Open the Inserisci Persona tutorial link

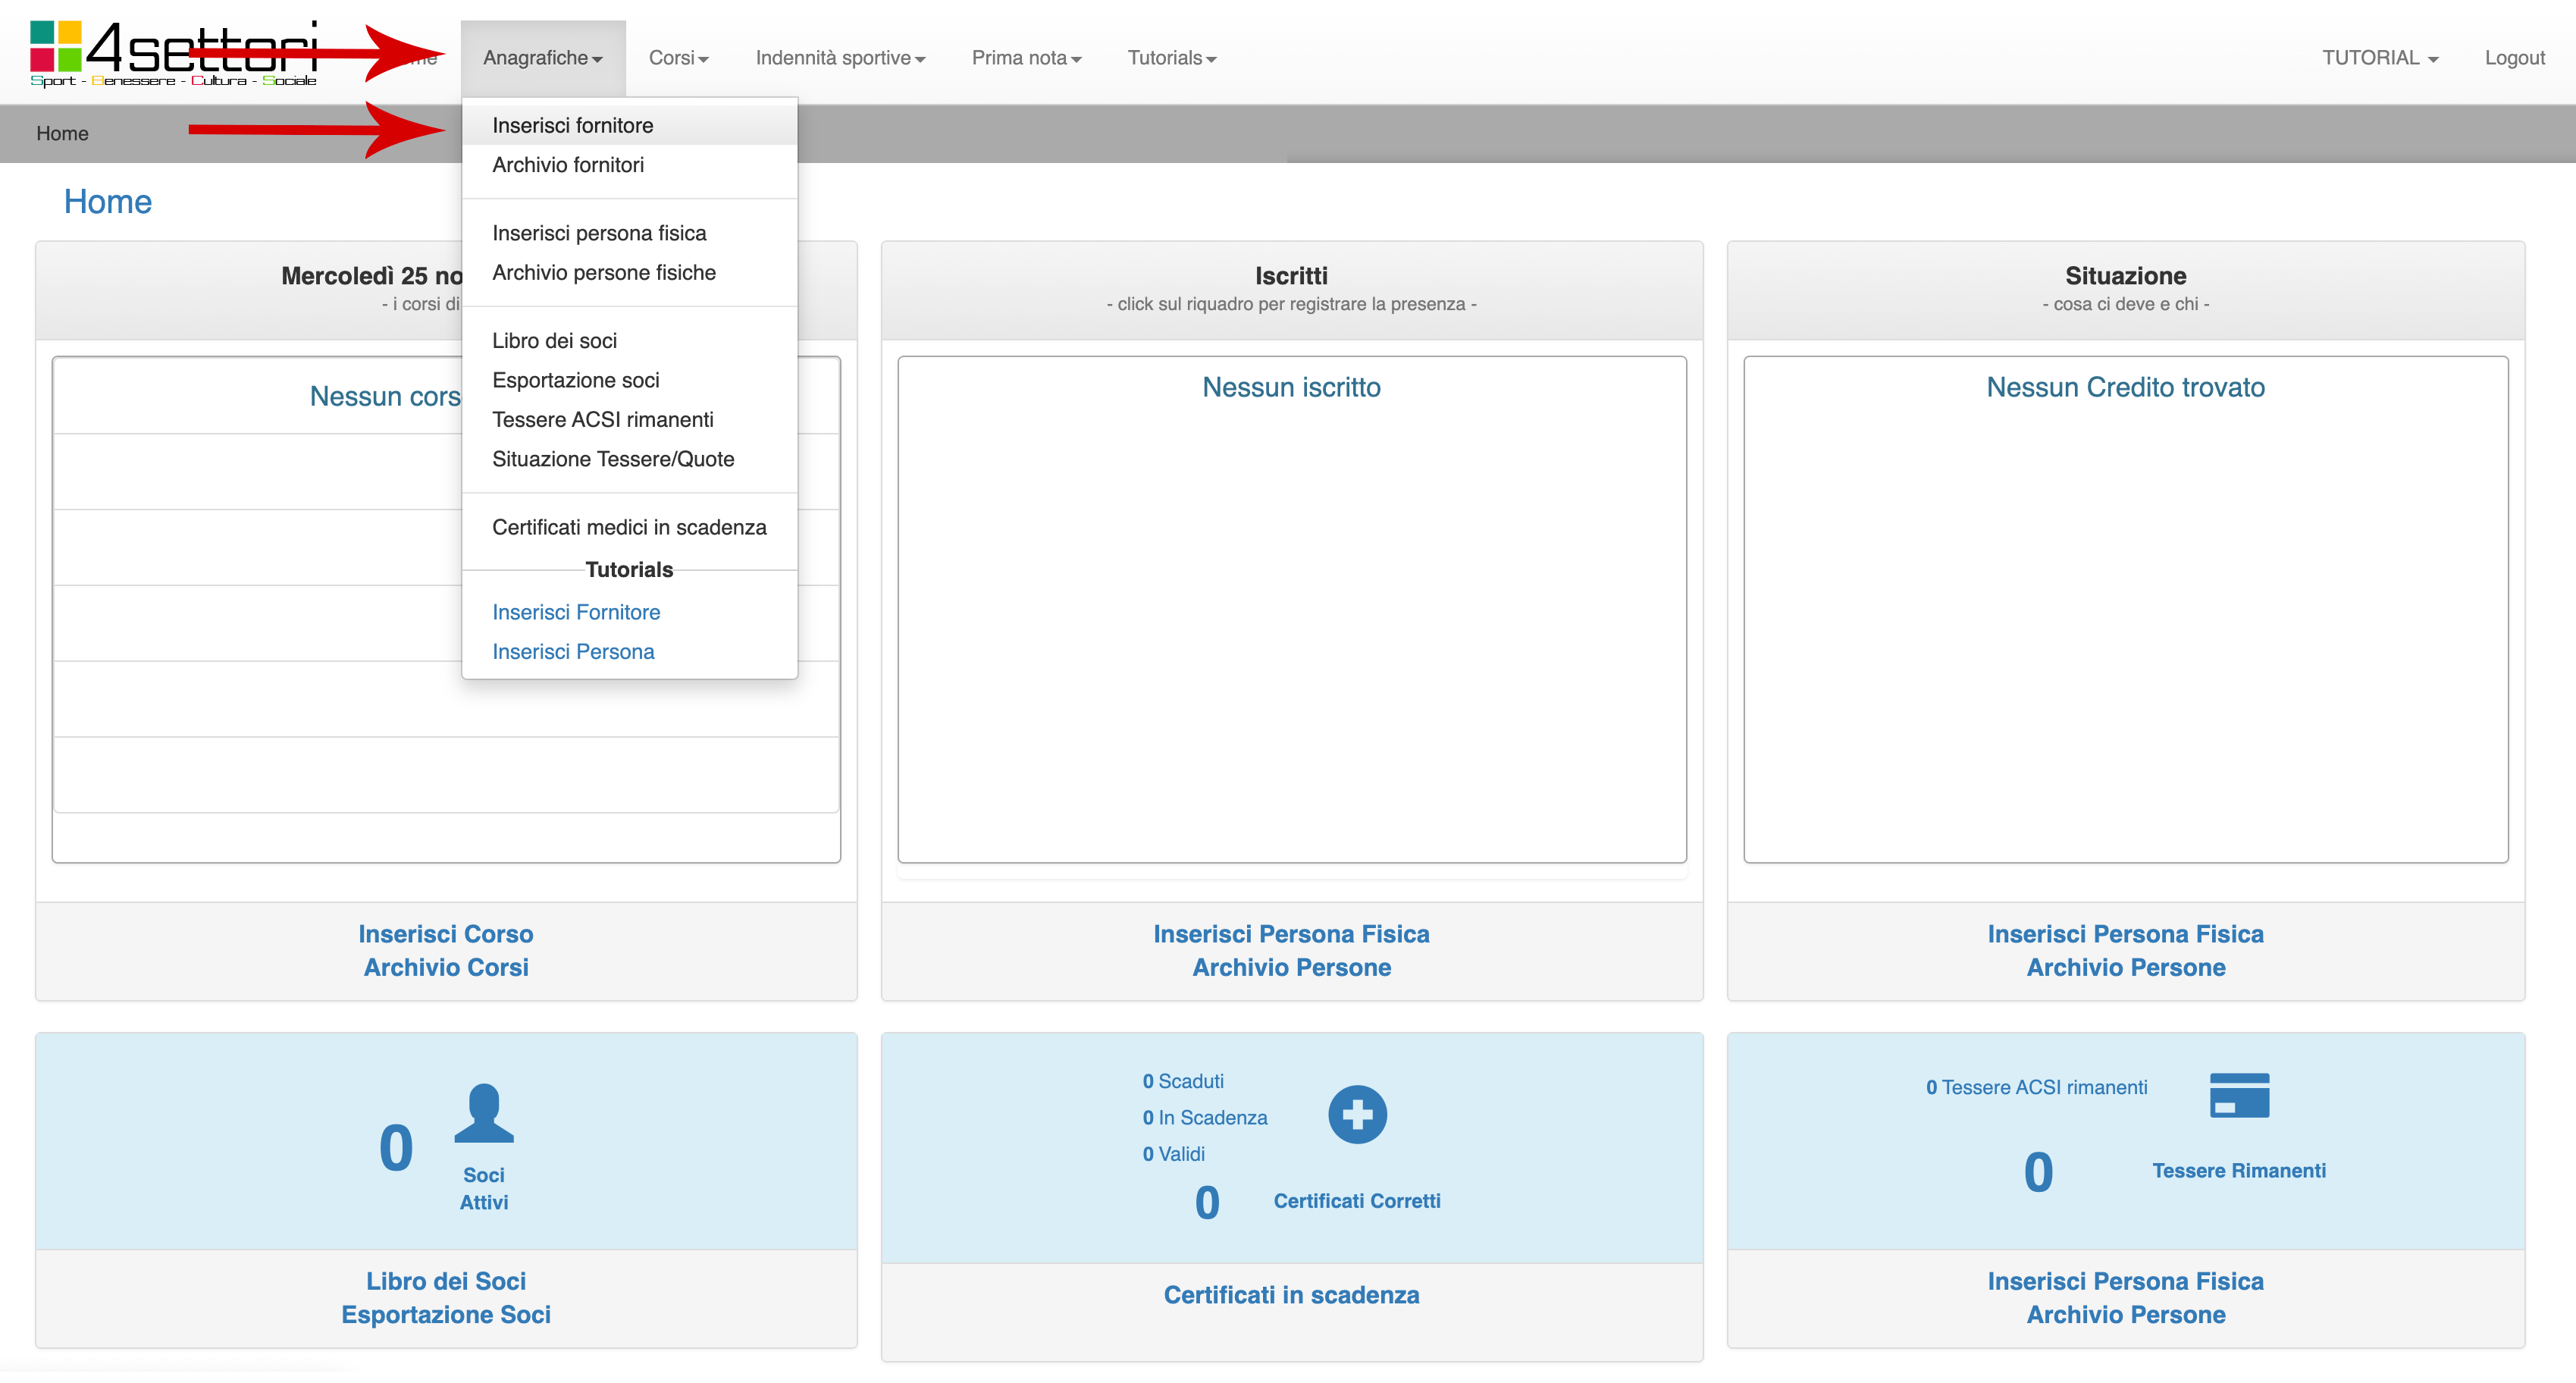pos(573,651)
